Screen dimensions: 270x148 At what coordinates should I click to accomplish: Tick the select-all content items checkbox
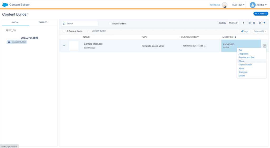tap(64, 31)
